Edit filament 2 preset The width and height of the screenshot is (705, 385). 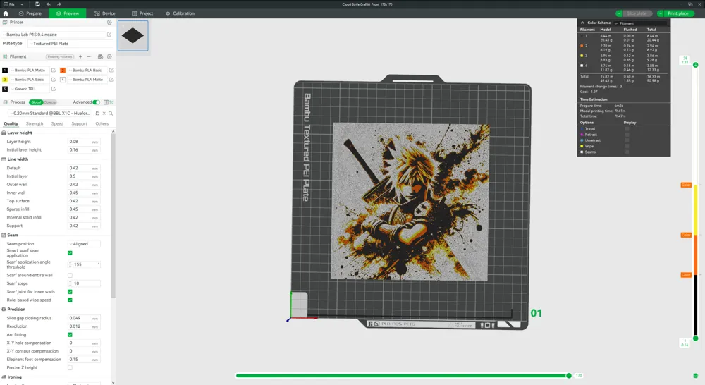click(x=111, y=71)
